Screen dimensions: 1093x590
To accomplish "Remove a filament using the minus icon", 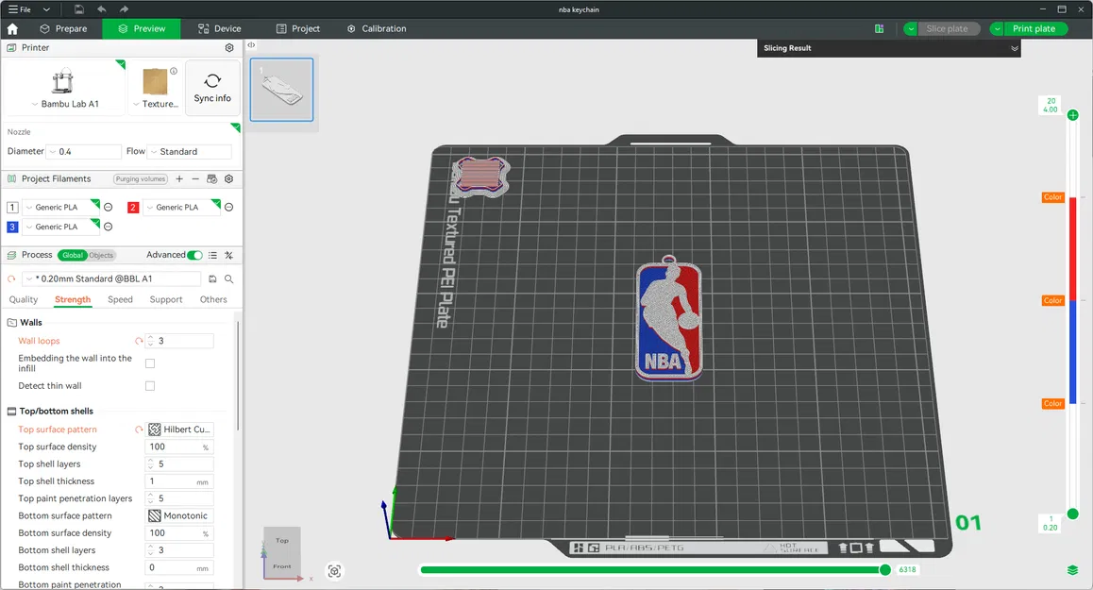I will coord(194,178).
